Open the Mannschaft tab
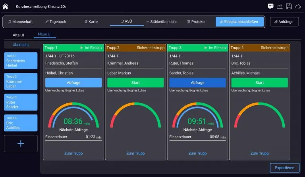Viewport: 305px width, 177px height. pyautogui.click(x=20, y=22)
